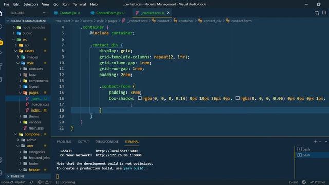The width and height of the screenshot is (329, 185).
Task: Open the File menu
Action: (6, 4)
